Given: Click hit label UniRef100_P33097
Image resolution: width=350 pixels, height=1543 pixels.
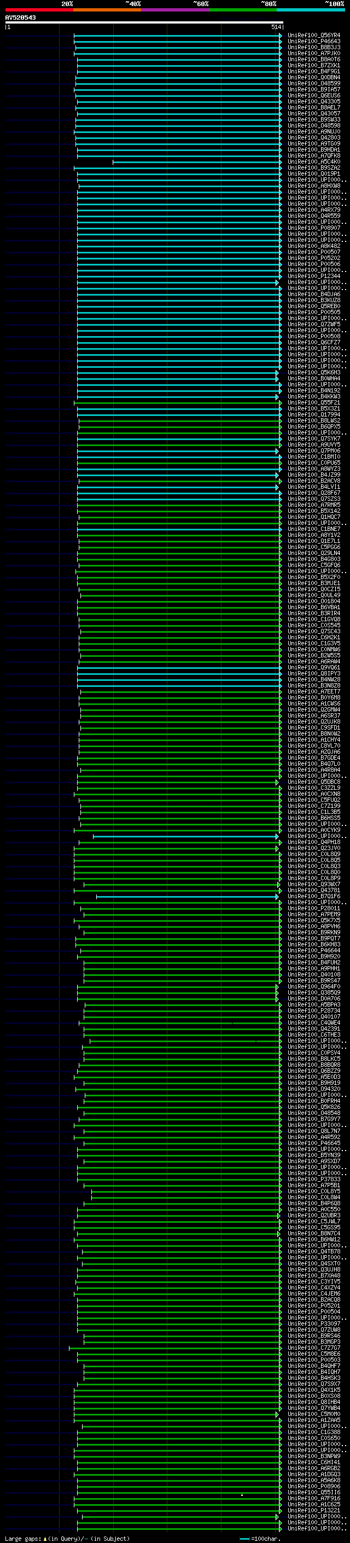Looking at the screenshot, I should (x=314, y=1325).
